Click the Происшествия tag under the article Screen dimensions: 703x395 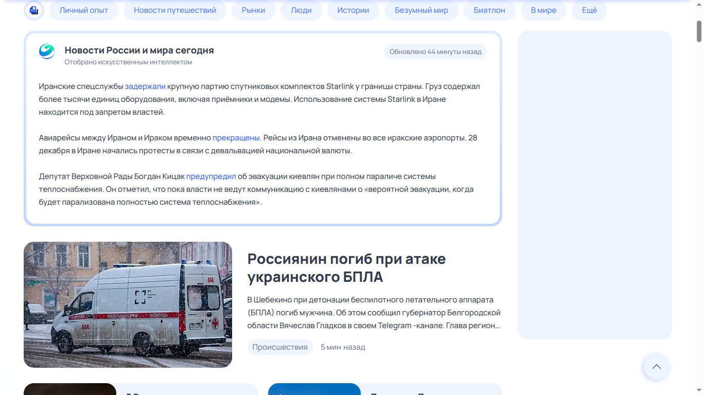coord(280,347)
